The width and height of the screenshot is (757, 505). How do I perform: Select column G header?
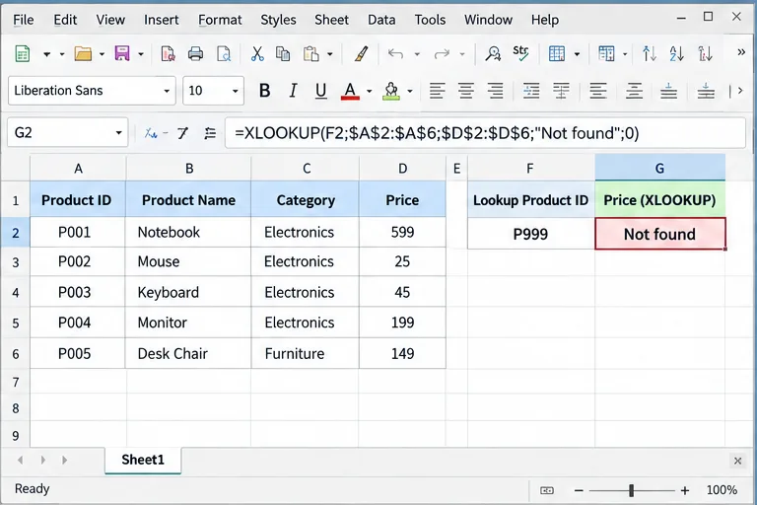tap(660, 169)
